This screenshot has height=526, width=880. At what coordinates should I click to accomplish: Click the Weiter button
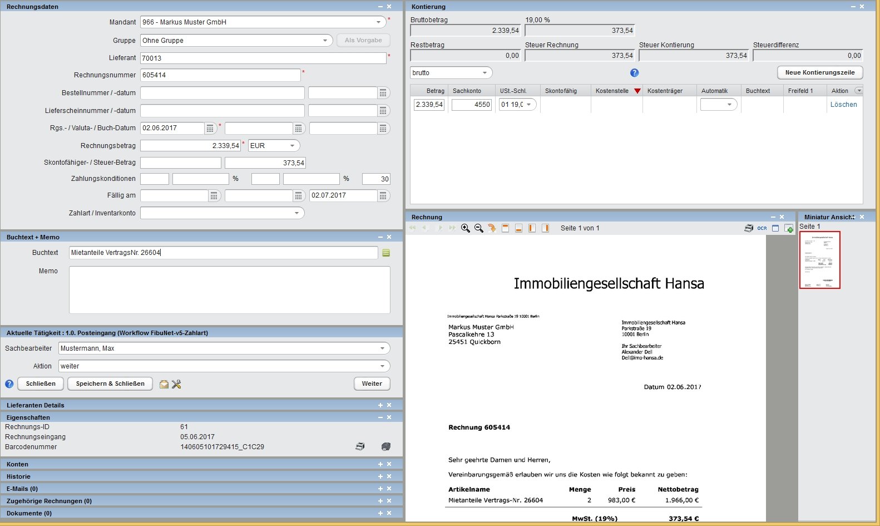372,384
